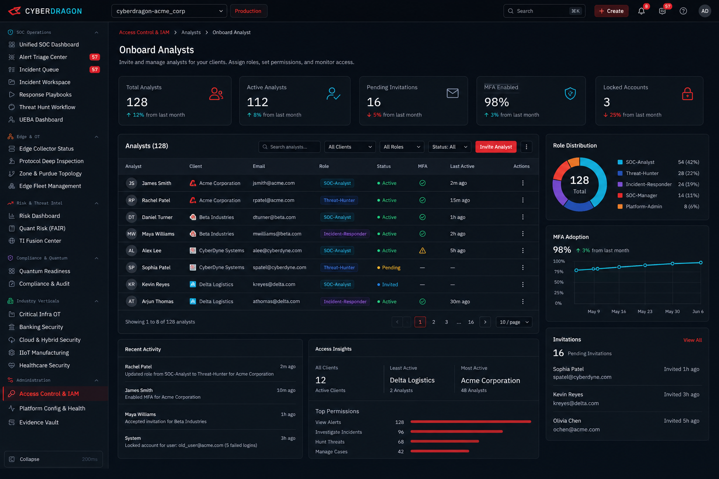The width and height of the screenshot is (719, 479).
Task: Change the 10 / page size dropdown
Action: coord(514,322)
